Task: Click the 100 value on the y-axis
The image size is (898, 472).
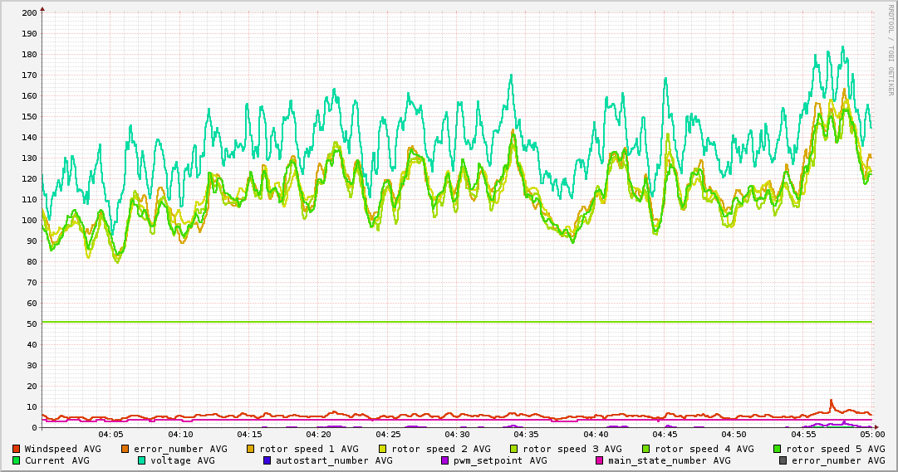Action: (29, 221)
